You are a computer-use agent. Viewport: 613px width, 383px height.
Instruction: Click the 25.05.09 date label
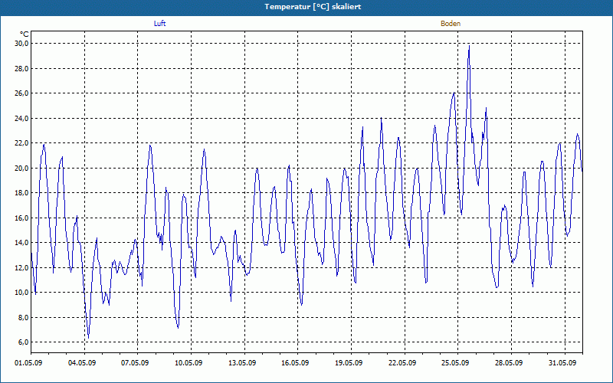coord(455,363)
